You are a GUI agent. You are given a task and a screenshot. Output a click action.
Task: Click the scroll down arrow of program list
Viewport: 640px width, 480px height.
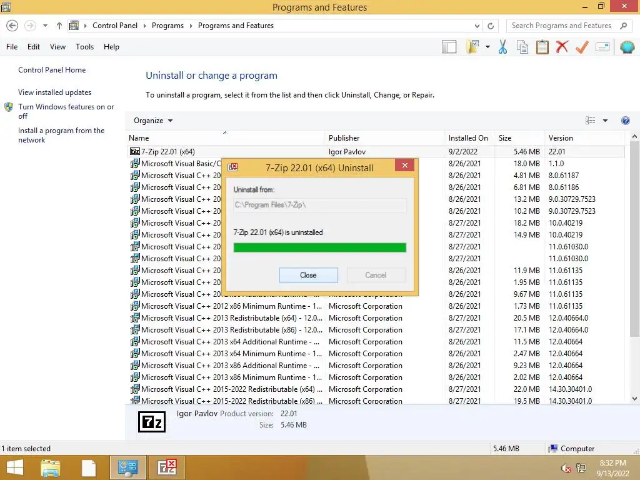pyautogui.click(x=634, y=399)
